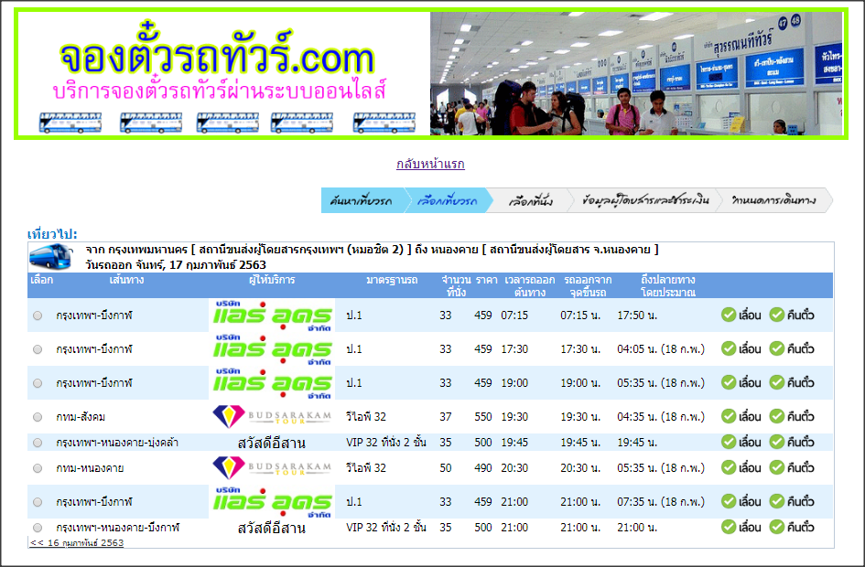The height and width of the screenshot is (567, 865).
Task: Click วีไอพี 32 in the 19:30 row
Action: (x=366, y=417)
